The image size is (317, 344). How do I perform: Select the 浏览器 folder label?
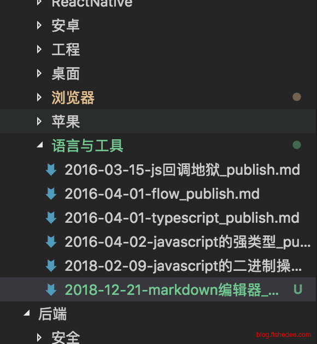click(73, 97)
